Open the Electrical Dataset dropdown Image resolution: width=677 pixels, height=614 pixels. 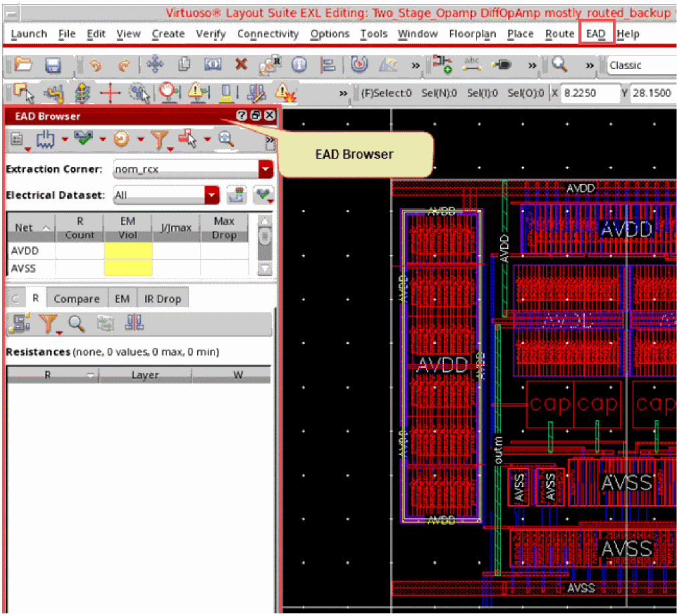point(212,195)
